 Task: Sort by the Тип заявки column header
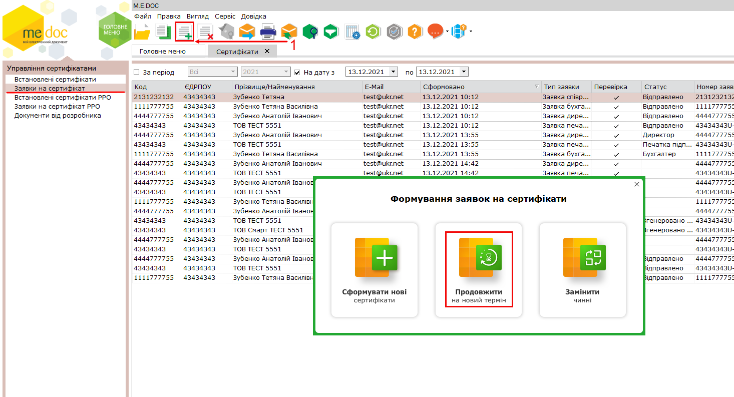tap(566, 87)
